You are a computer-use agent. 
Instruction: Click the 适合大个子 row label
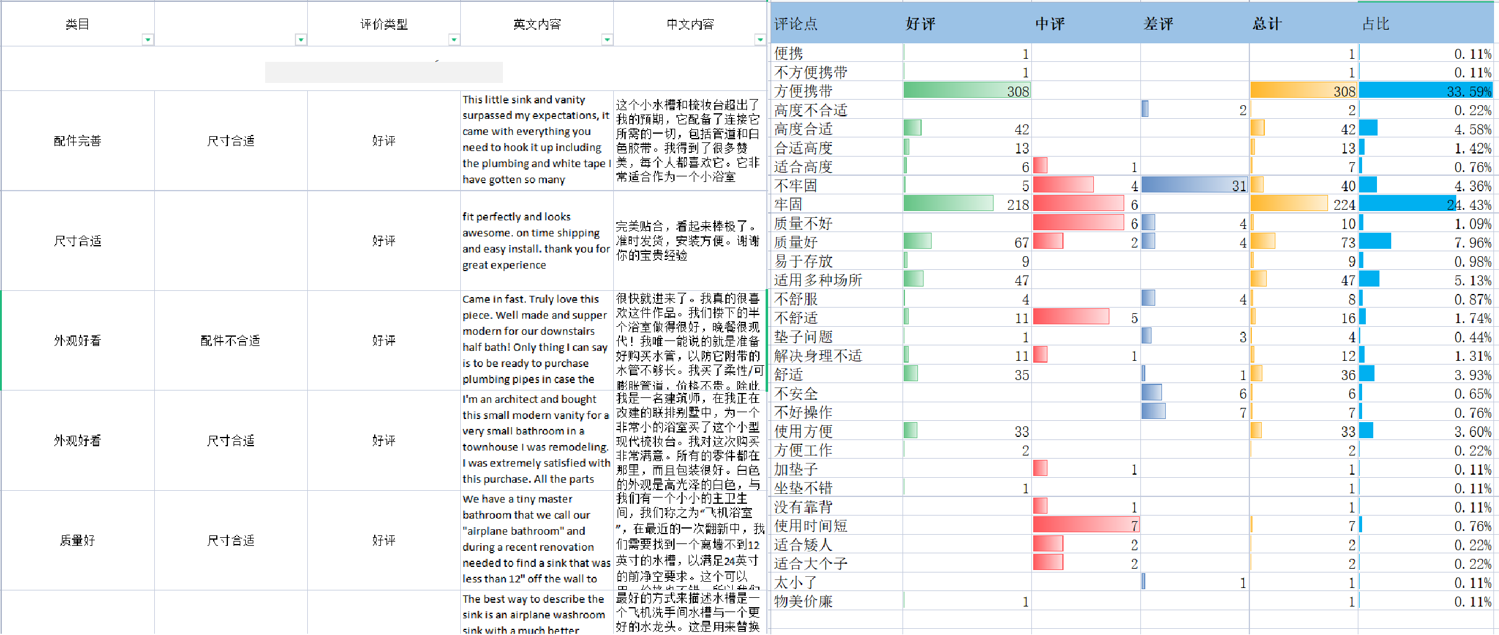tap(811, 563)
